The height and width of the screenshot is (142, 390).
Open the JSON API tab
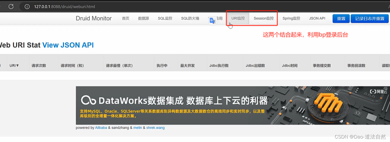click(x=317, y=18)
